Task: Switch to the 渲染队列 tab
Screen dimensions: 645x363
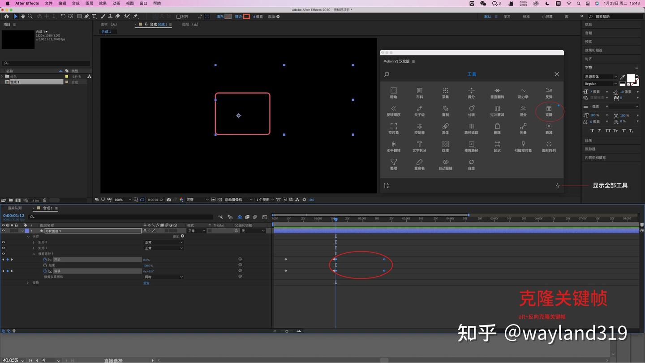Action: coord(14,208)
